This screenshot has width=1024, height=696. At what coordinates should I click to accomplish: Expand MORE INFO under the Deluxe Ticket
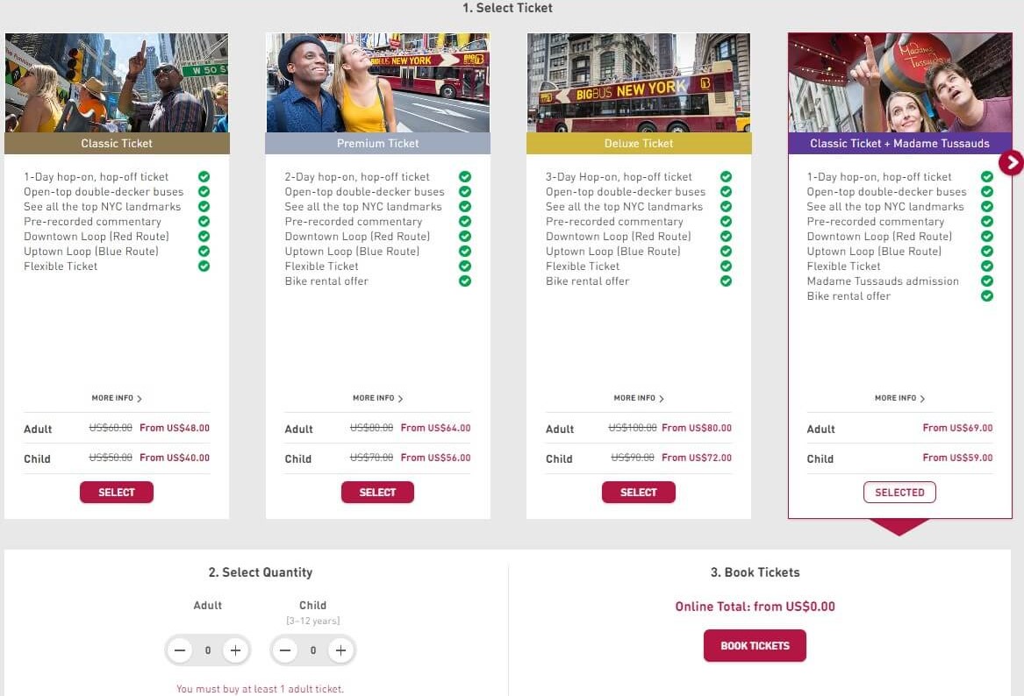(x=638, y=398)
